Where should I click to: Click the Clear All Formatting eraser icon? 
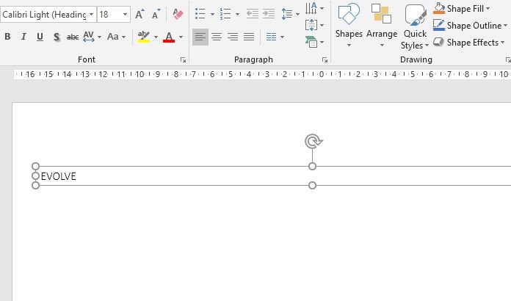coord(178,14)
